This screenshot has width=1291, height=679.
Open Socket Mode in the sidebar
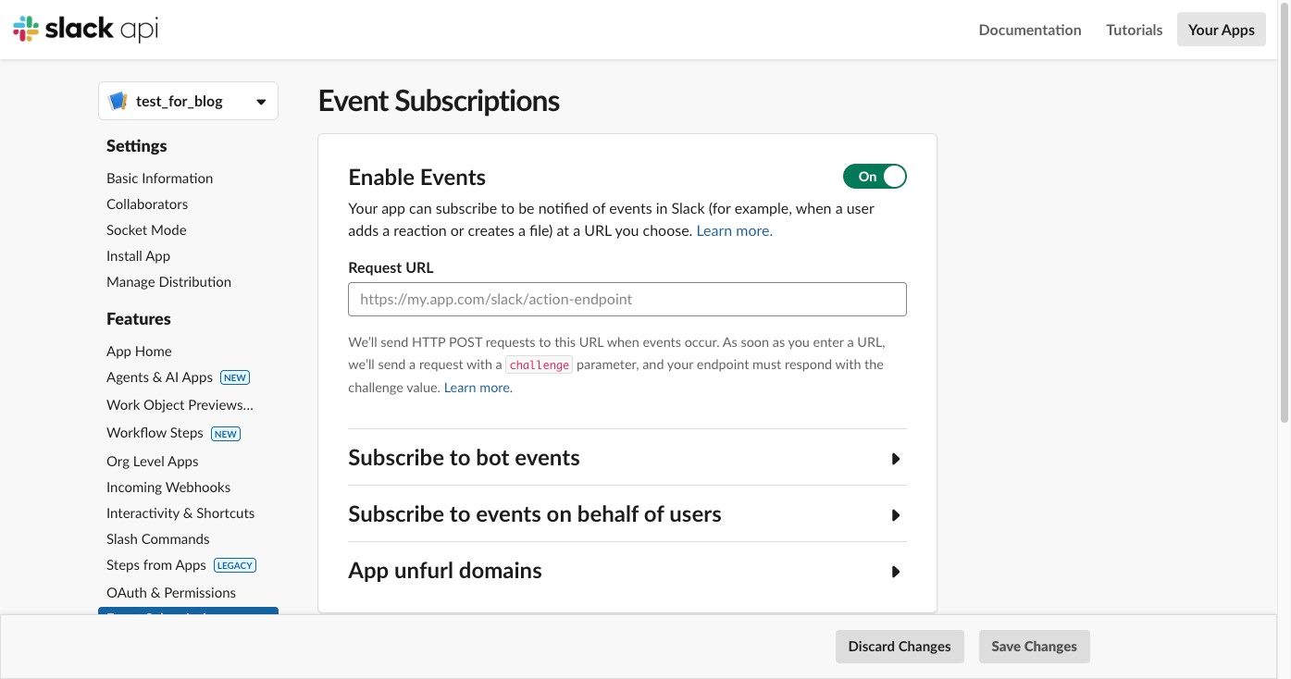(x=146, y=230)
